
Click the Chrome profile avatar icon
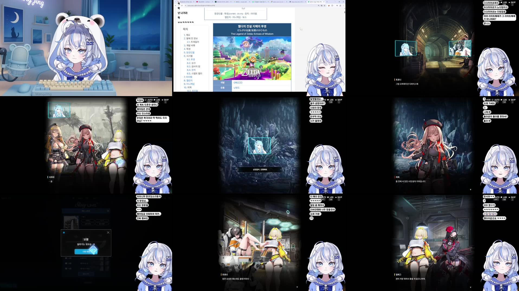pyautogui.click(x=340, y=5)
